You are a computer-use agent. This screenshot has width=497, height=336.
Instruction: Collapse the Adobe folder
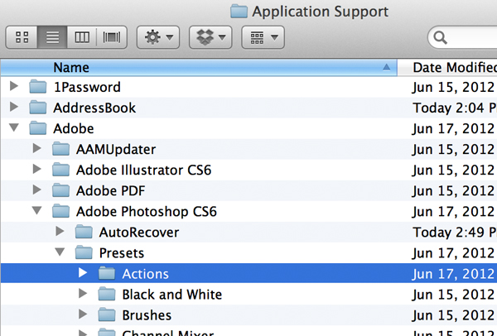click(14, 127)
